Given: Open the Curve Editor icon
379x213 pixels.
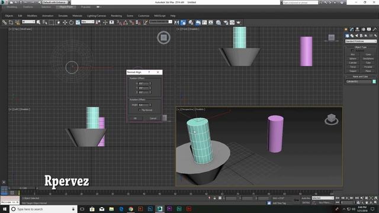Looking at the screenshot, I should tap(204, 22).
